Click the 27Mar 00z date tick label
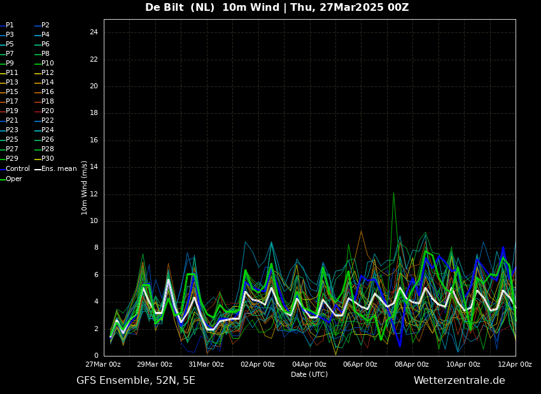541x394 pixels. (104, 365)
